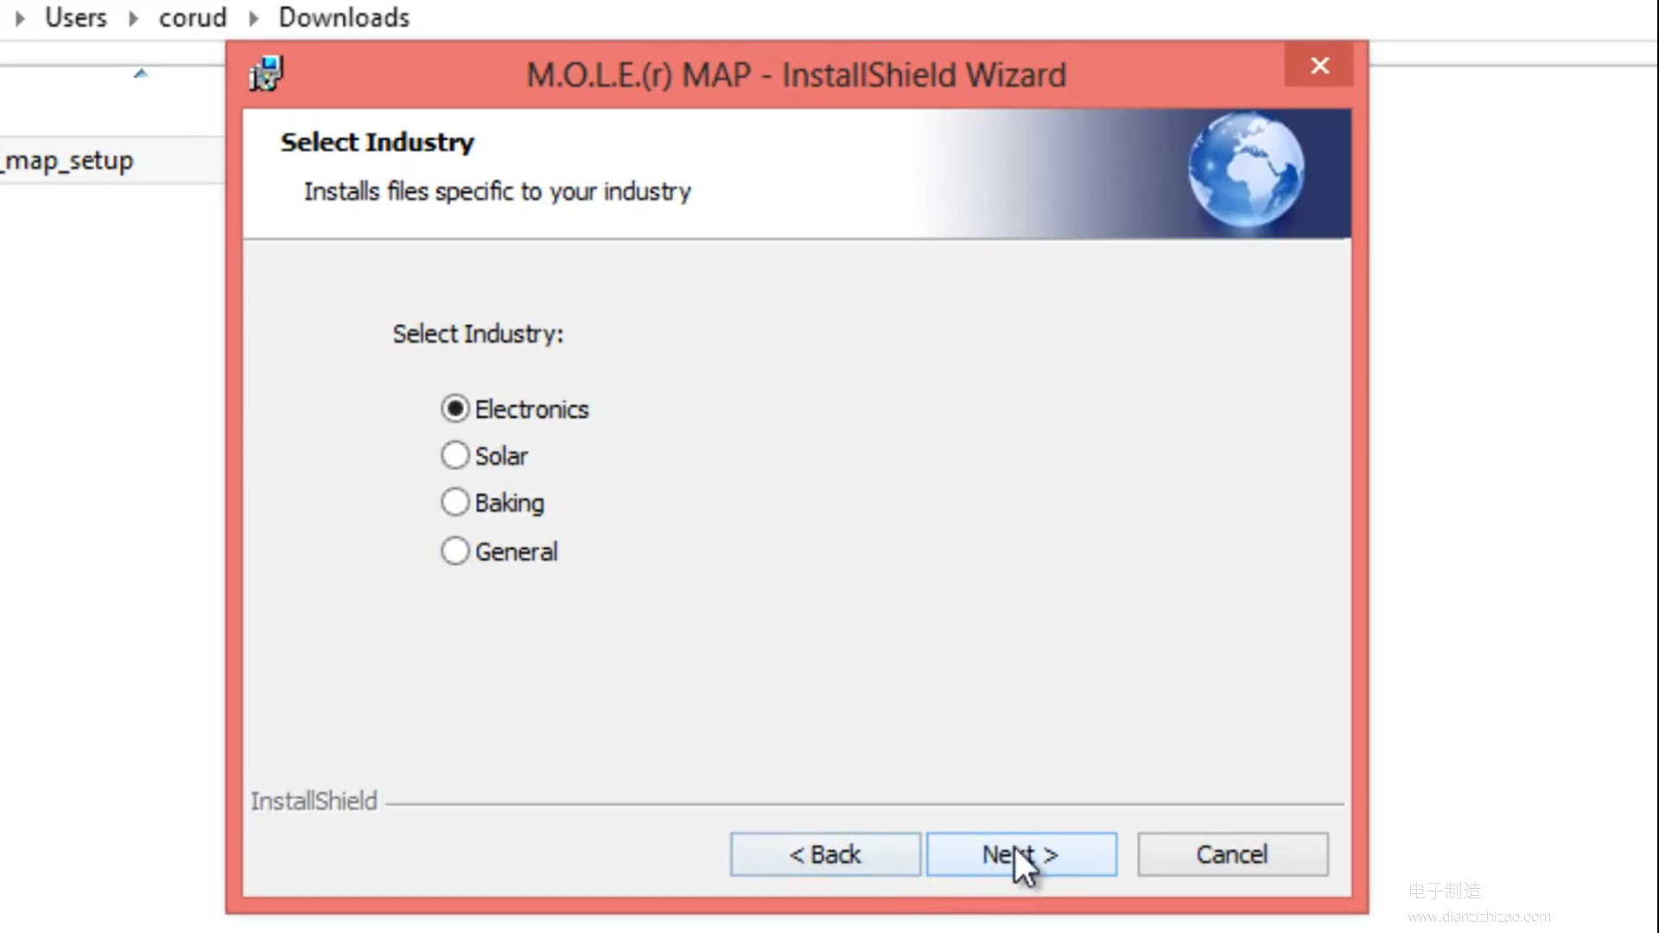
Task: Expand the arrow between corud and Downloads
Action: click(253, 18)
